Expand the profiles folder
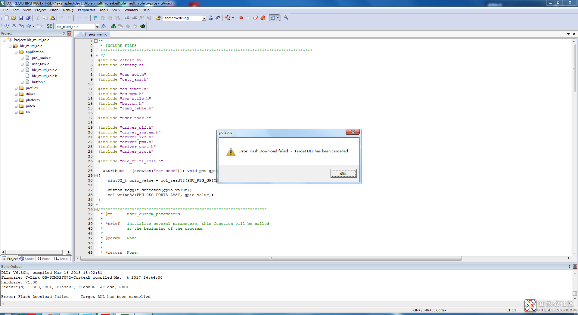The height and width of the screenshot is (315, 578). click(16, 88)
